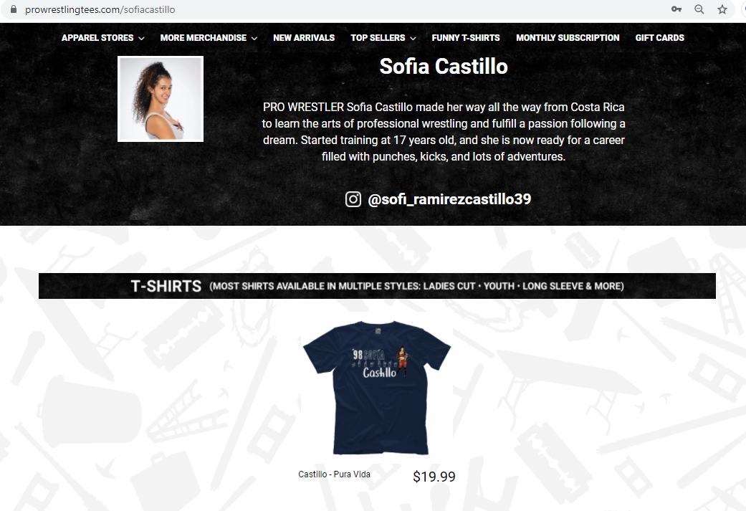Viewport: 746px width, 511px height.
Task: Click the T-Shirts section banner
Action: [377, 286]
